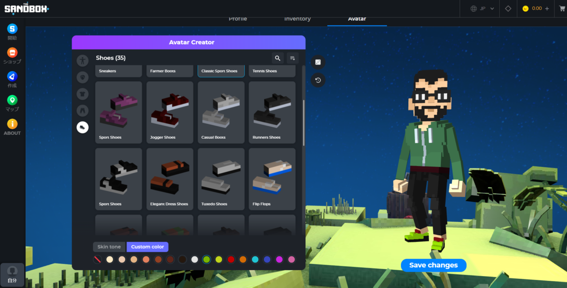This screenshot has width=567, height=288.
Task: Click the Save changes button
Action: tap(433, 265)
